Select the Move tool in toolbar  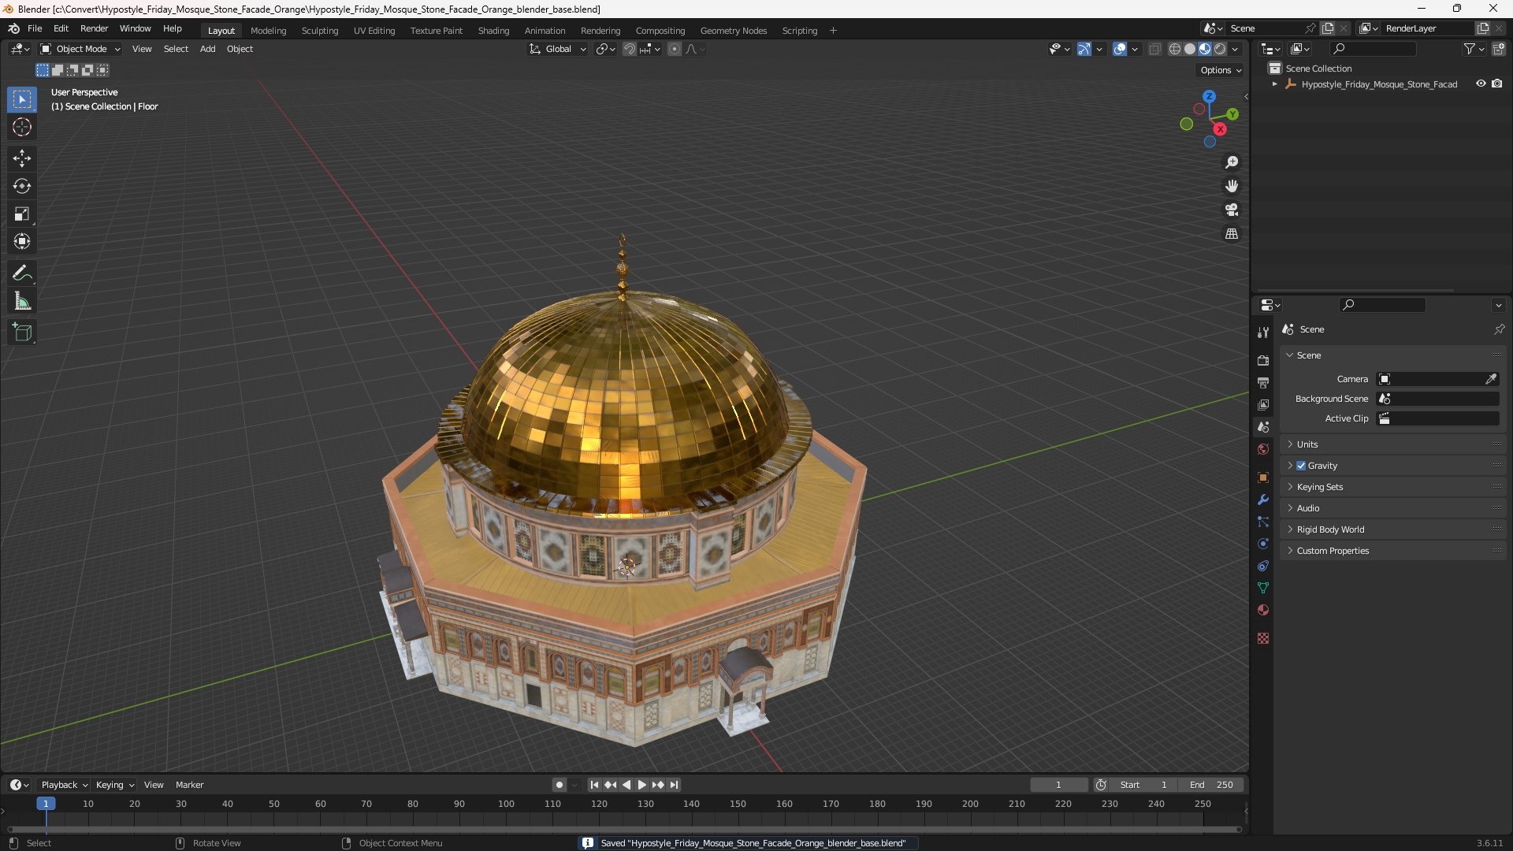click(x=21, y=158)
